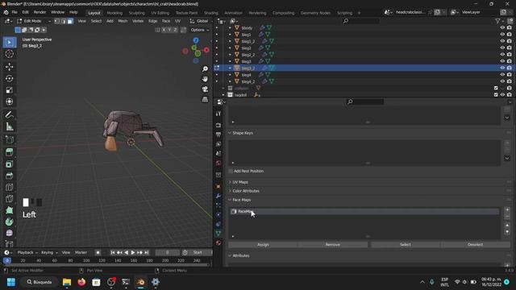Select the Inset Faces tool

(x=9, y=164)
